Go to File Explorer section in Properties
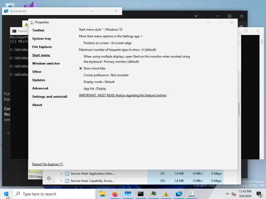 pyautogui.click(x=42, y=47)
